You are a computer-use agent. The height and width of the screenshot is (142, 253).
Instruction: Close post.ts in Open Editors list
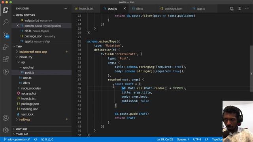[17, 26]
